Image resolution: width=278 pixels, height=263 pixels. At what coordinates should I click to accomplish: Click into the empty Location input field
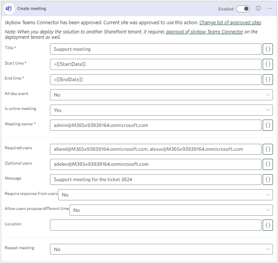pos(156,225)
